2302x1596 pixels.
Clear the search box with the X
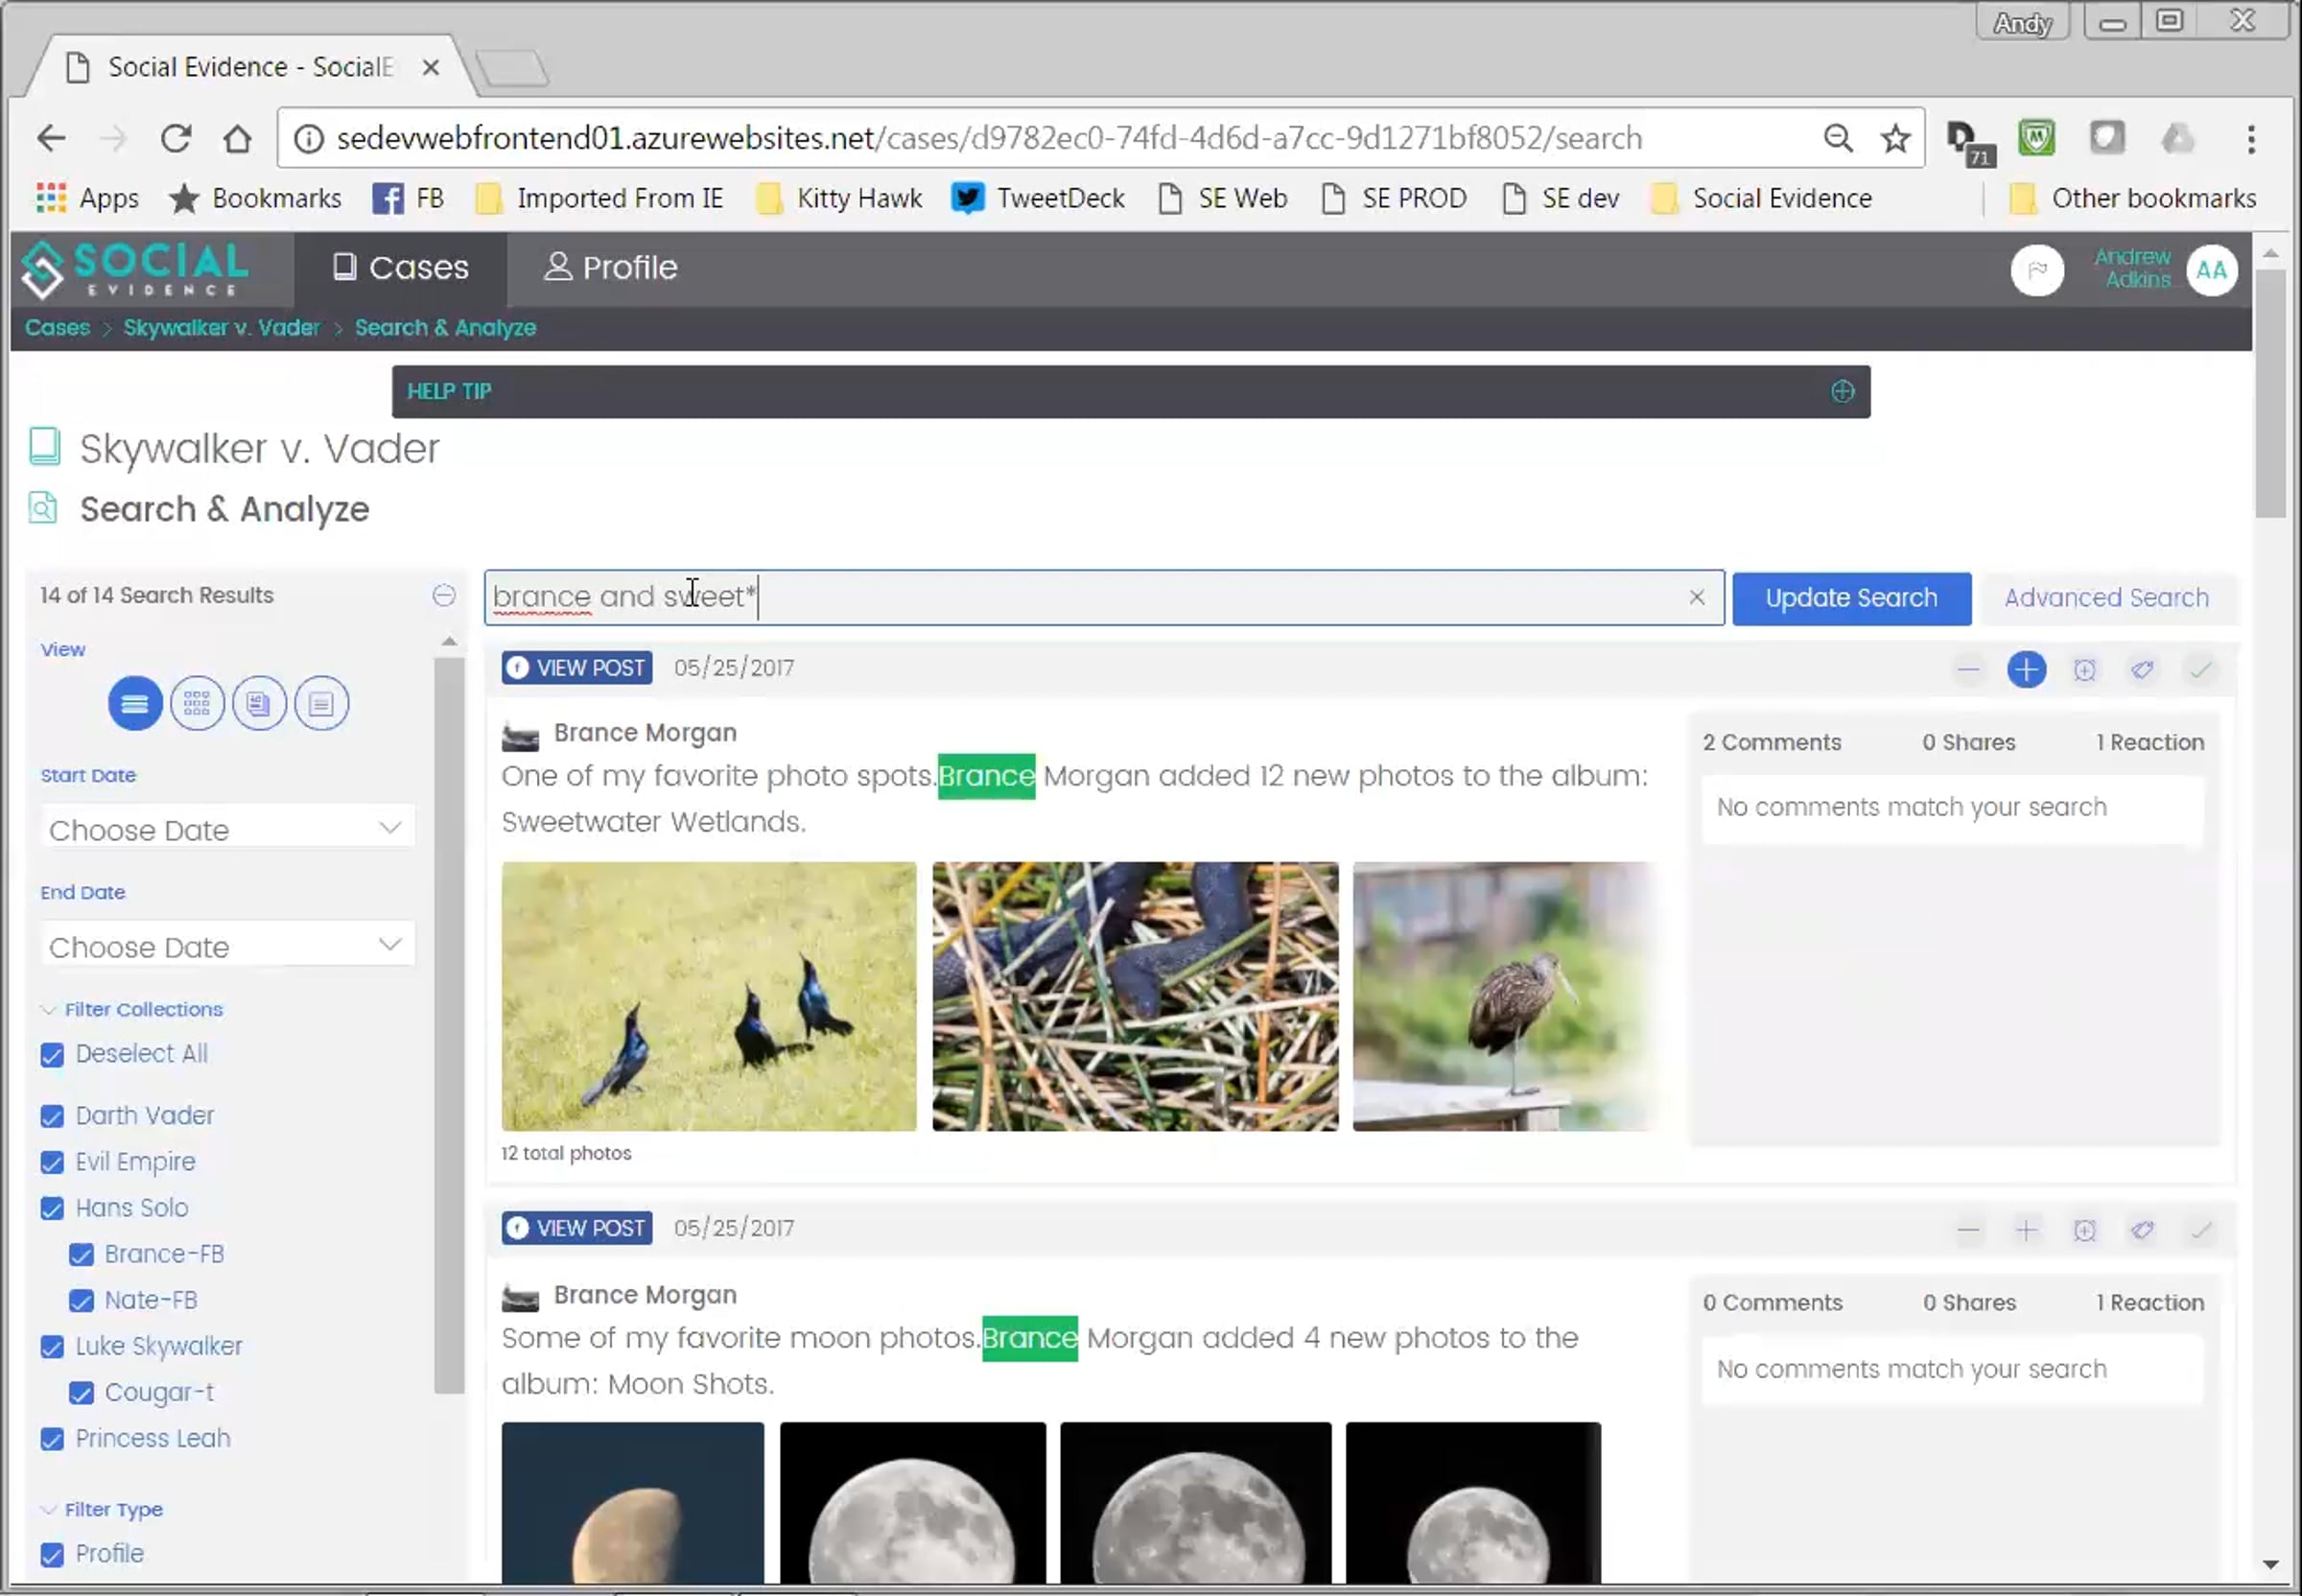point(1697,598)
